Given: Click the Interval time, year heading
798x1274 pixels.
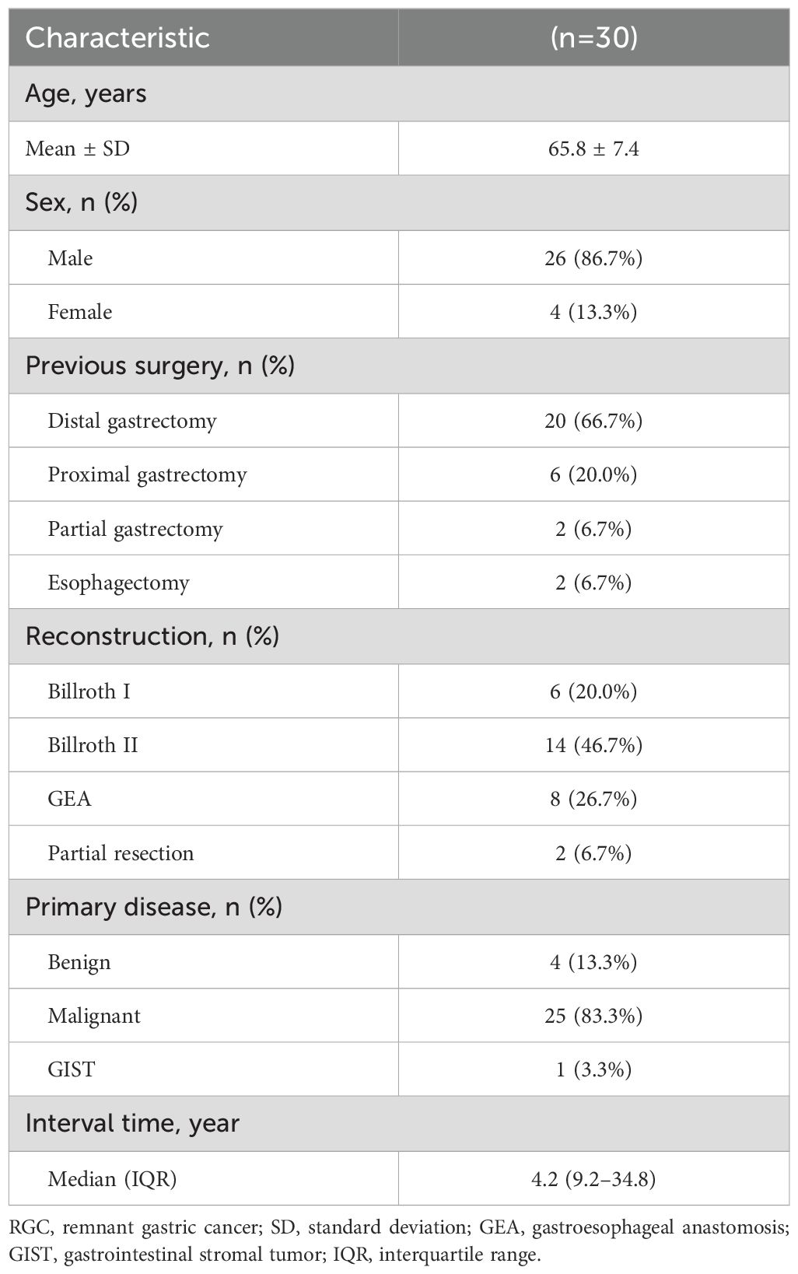Looking at the screenshot, I should pyautogui.click(x=132, y=1124).
